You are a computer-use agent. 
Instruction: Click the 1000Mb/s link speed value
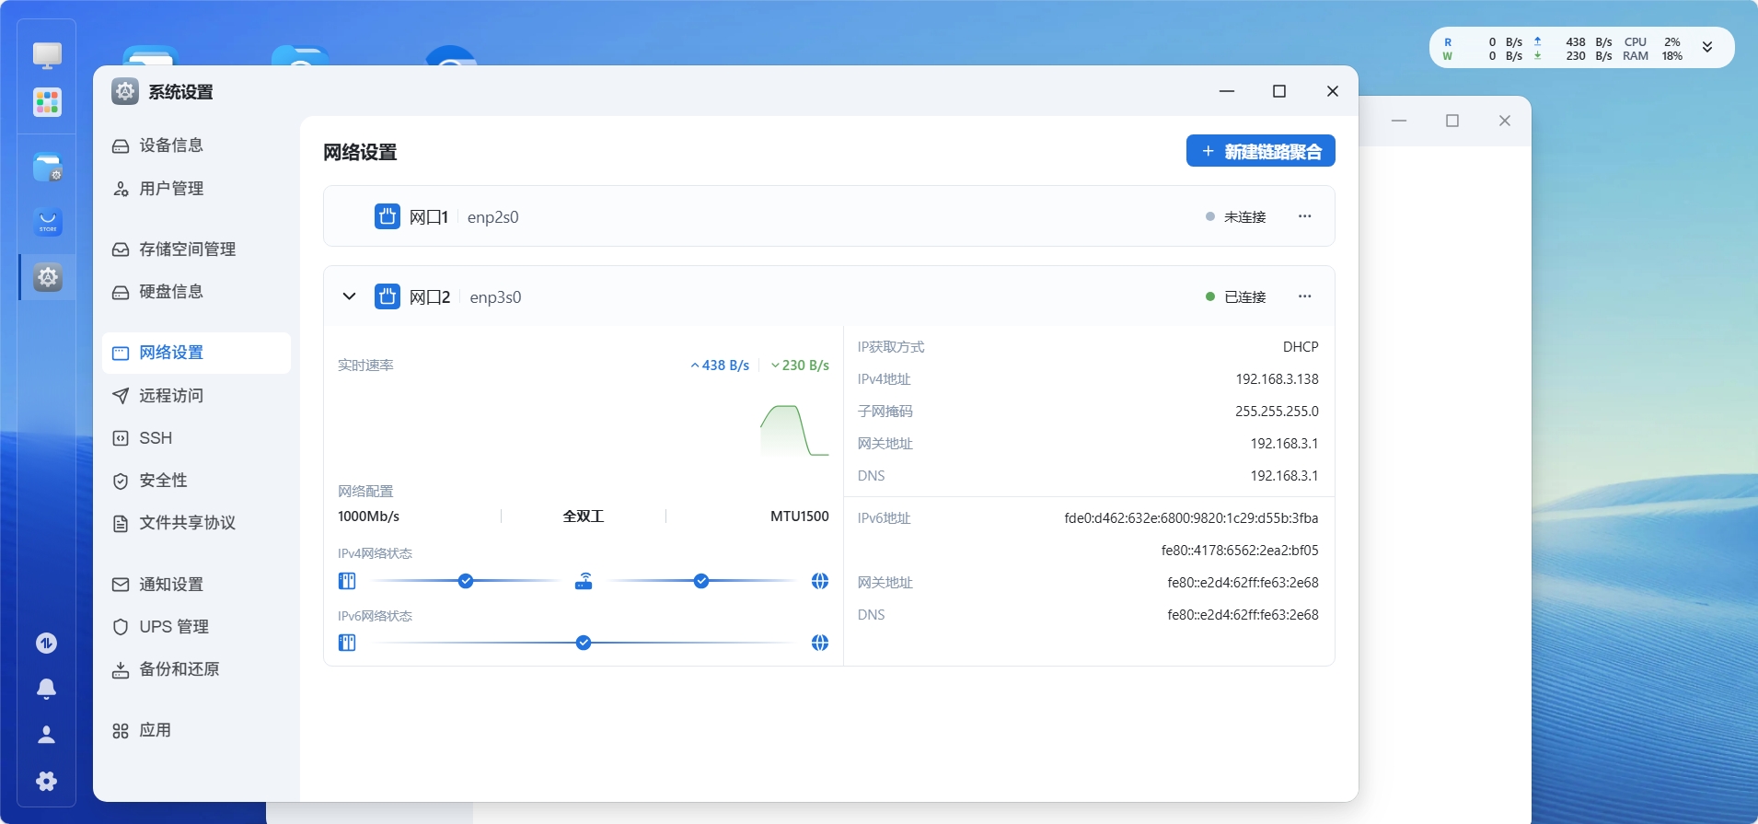click(368, 516)
